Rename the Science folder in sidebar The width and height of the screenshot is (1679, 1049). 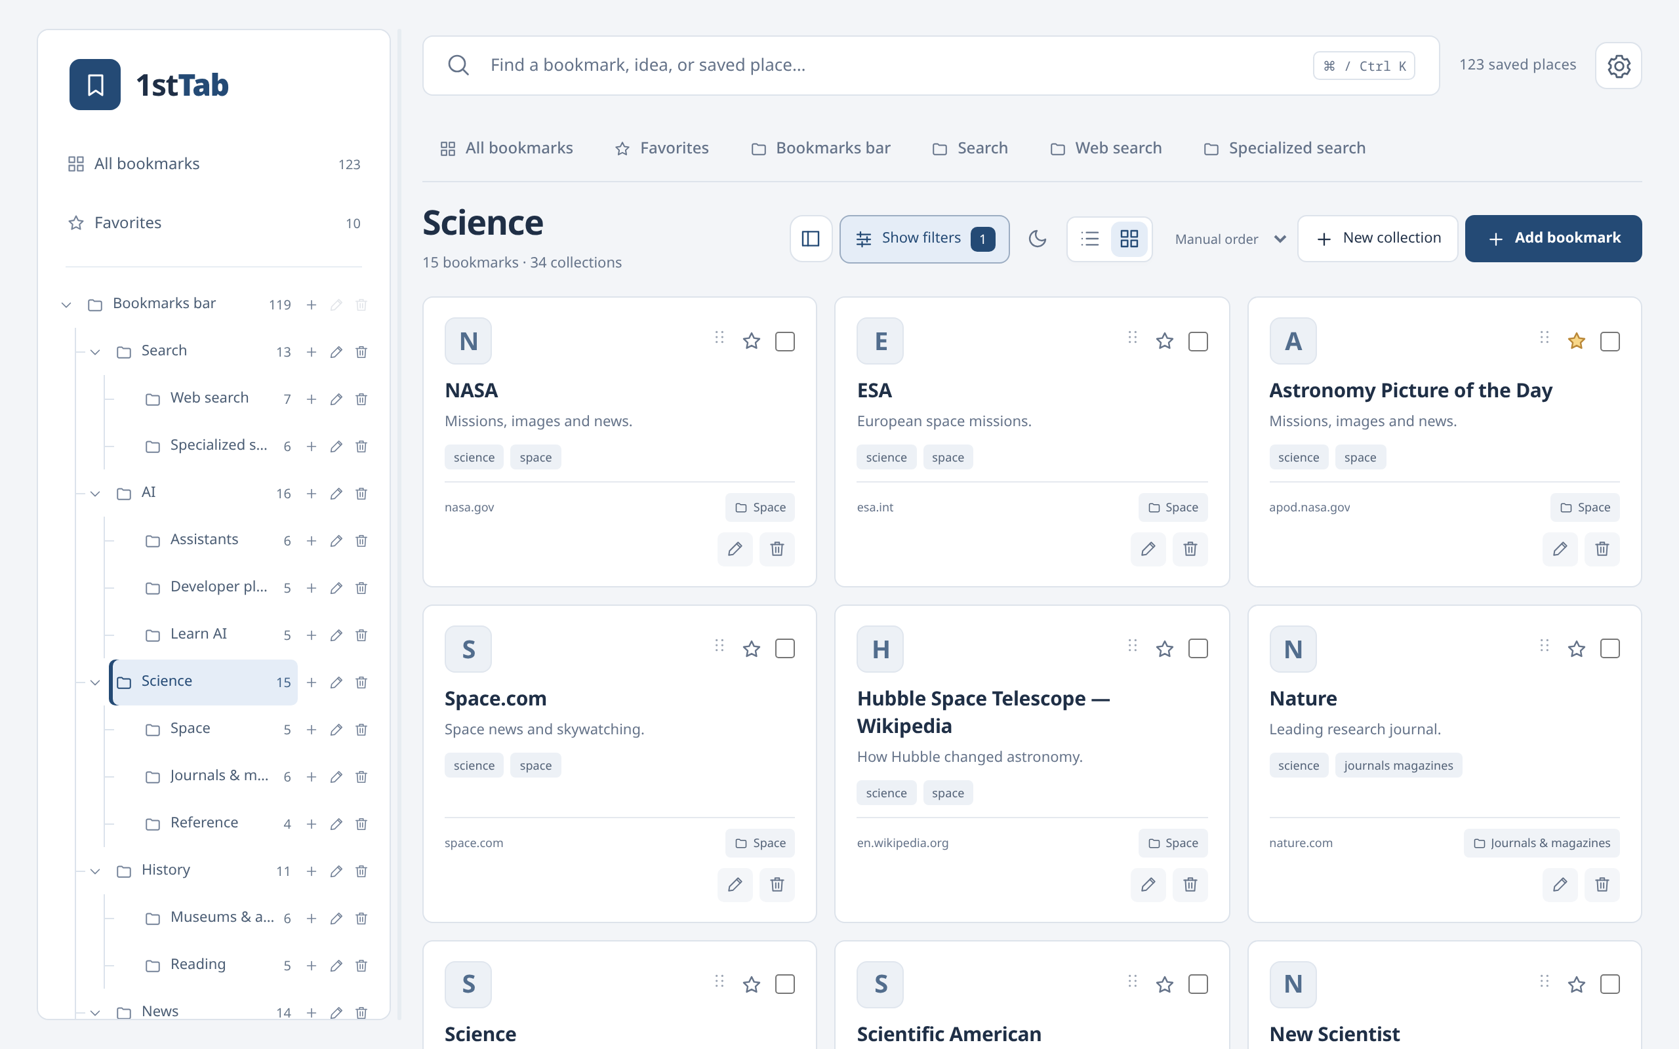click(336, 682)
